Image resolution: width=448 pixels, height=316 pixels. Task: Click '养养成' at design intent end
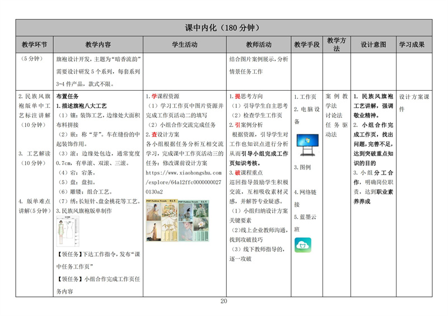pyautogui.click(x=362, y=201)
